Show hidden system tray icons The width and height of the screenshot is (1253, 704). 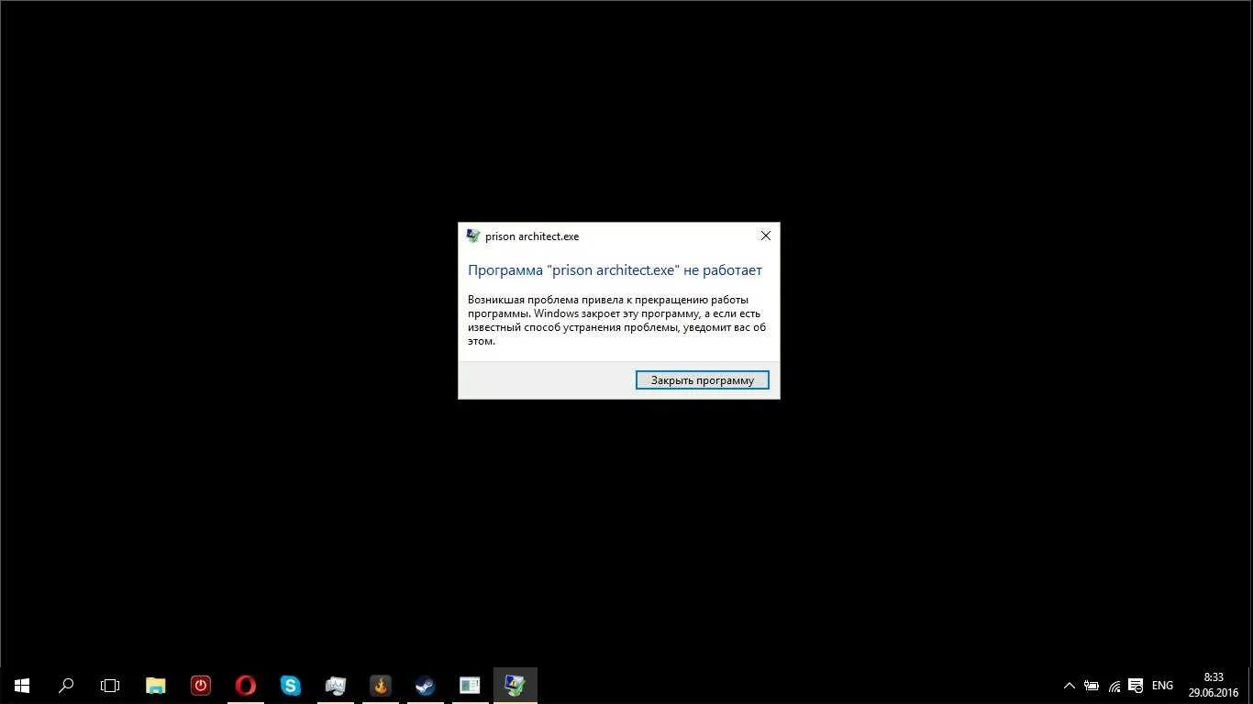click(x=1069, y=686)
